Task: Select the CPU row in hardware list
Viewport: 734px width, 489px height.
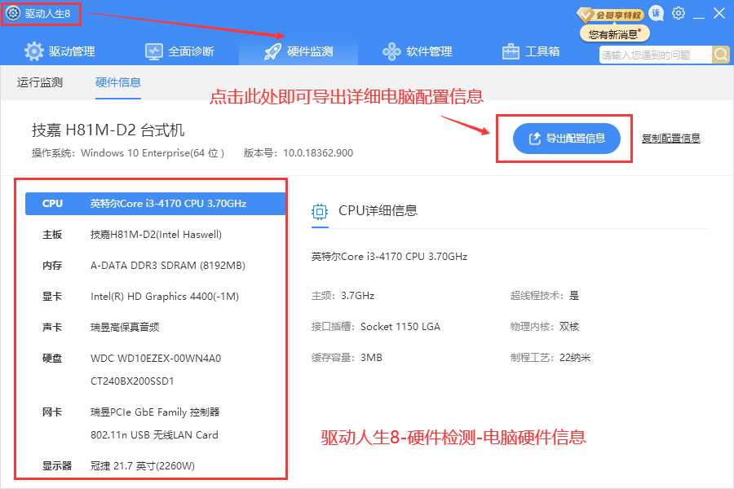Action: [155, 204]
